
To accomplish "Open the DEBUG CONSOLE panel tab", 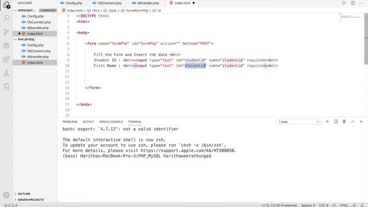I will [111, 122].
